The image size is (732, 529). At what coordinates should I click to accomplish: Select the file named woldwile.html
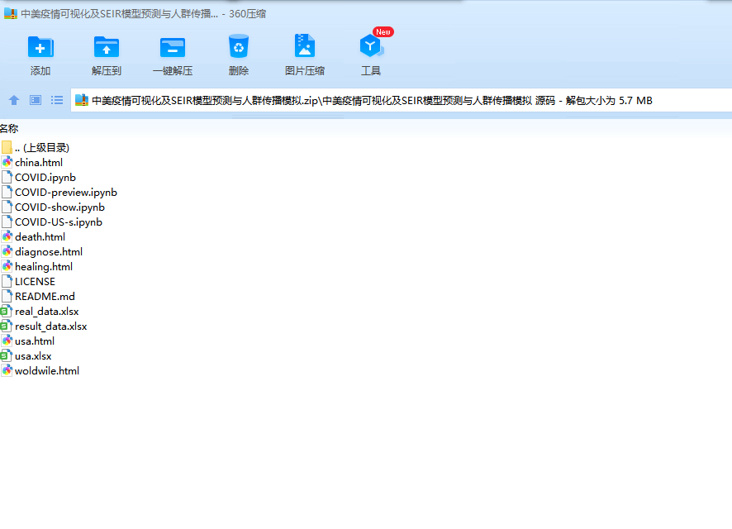point(47,371)
